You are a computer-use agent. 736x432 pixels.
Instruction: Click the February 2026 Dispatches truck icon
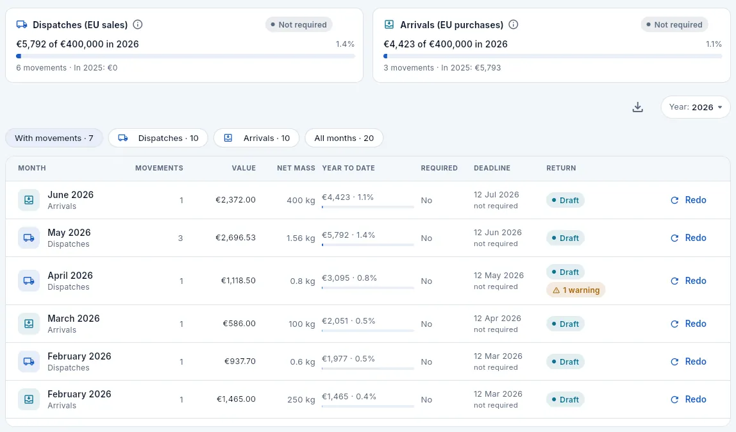click(29, 361)
